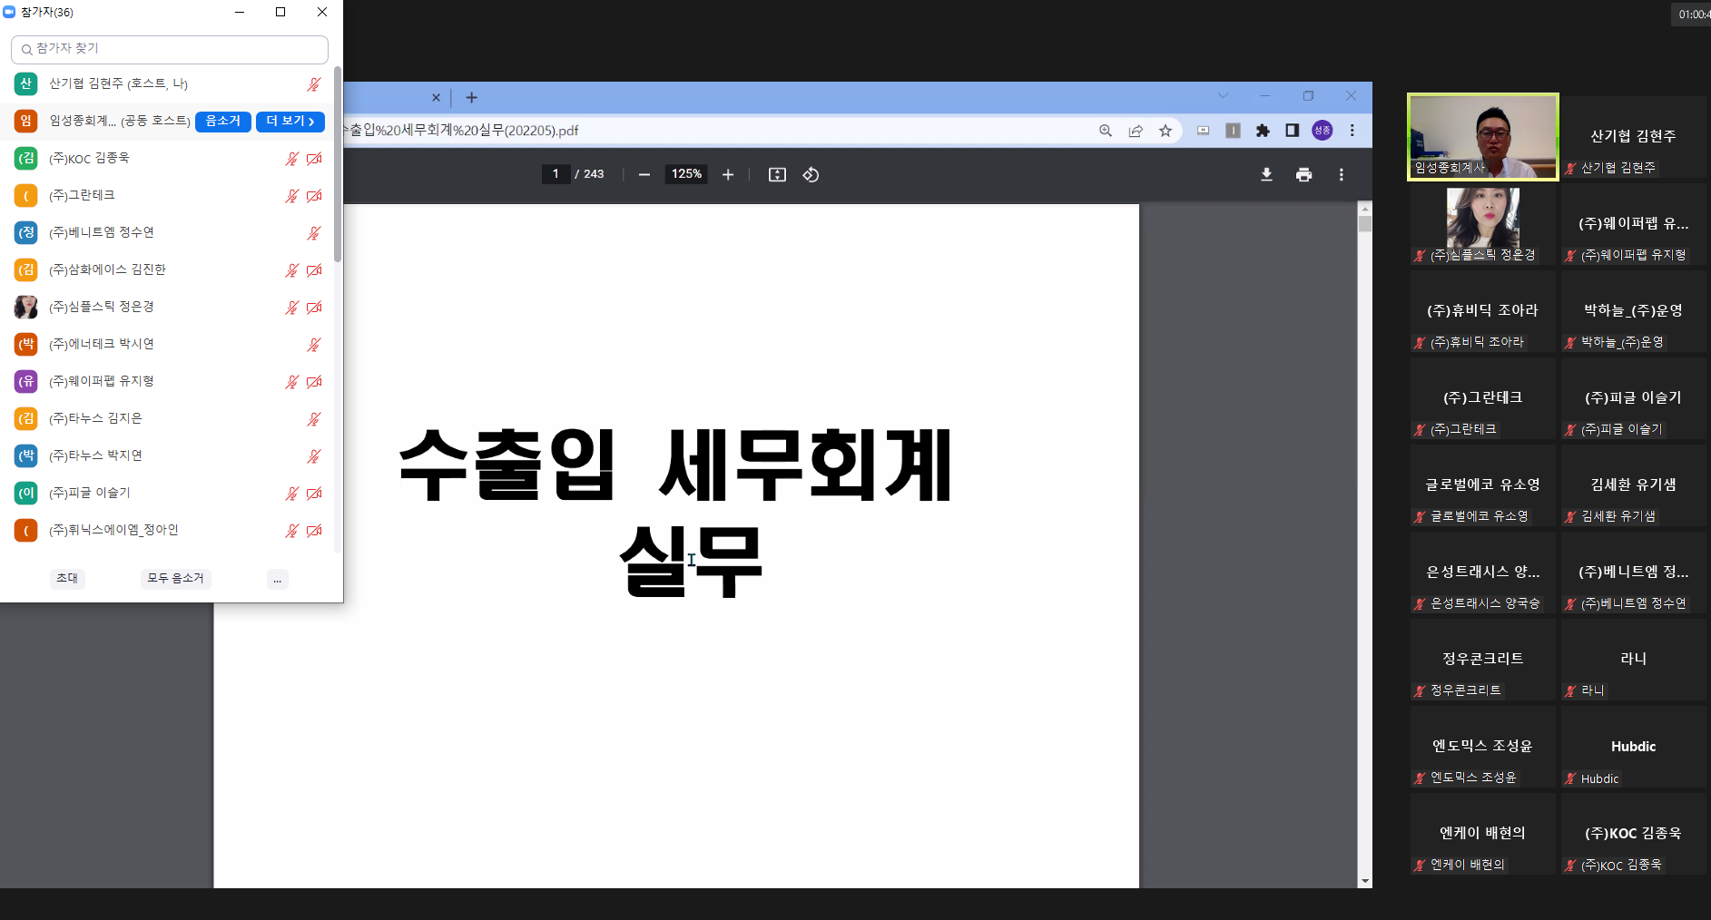Viewport: 1711px width, 920px height.
Task: Click the share page icon
Action: (x=1136, y=131)
